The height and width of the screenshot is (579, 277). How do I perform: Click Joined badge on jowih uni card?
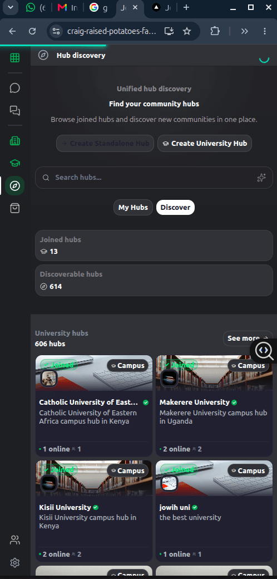point(179,470)
